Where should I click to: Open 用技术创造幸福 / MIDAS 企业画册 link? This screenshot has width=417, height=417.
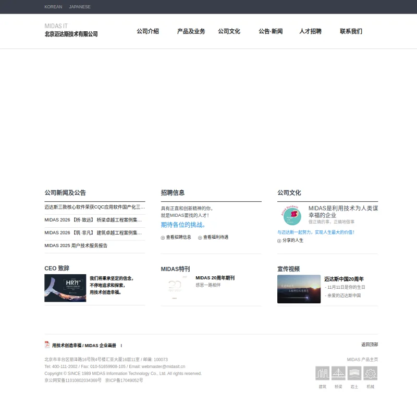(x=84, y=346)
